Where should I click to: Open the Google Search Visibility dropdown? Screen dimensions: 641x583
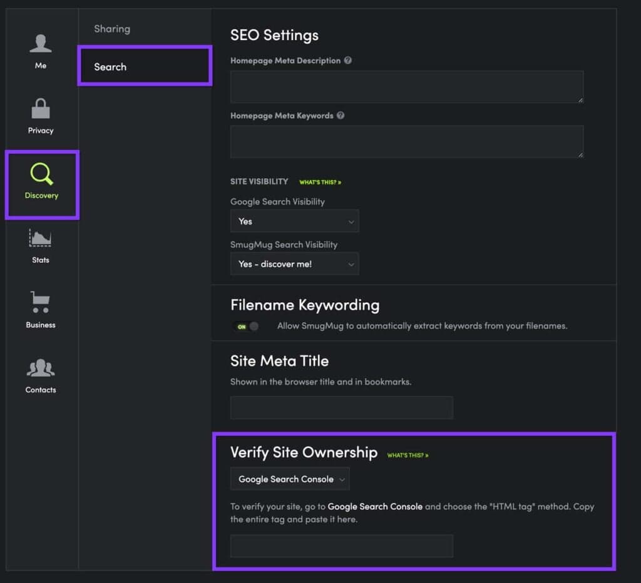[x=294, y=221]
